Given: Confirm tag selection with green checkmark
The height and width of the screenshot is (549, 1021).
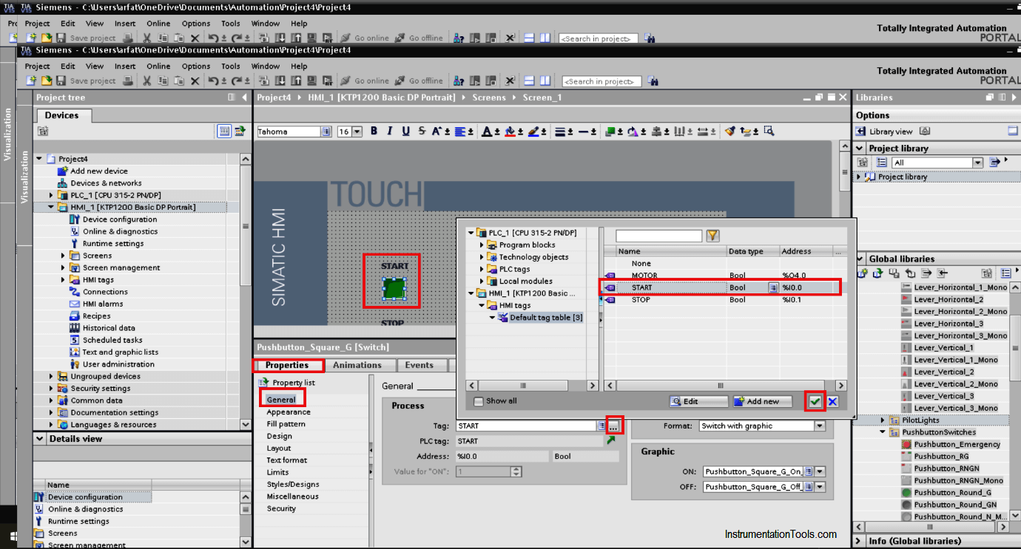Looking at the screenshot, I should click(x=815, y=401).
